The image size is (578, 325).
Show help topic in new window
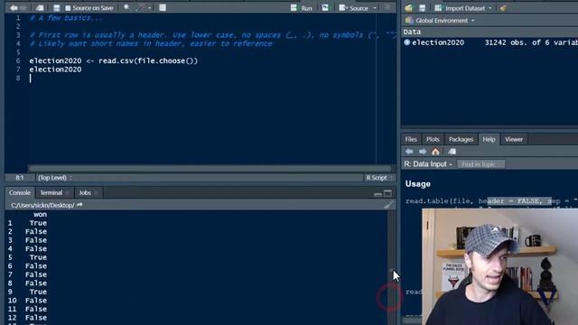click(x=452, y=152)
